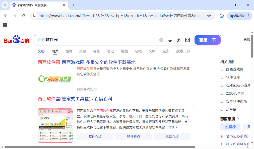
Task: Go to Baidu home via the logo
Action: click(x=16, y=39)
